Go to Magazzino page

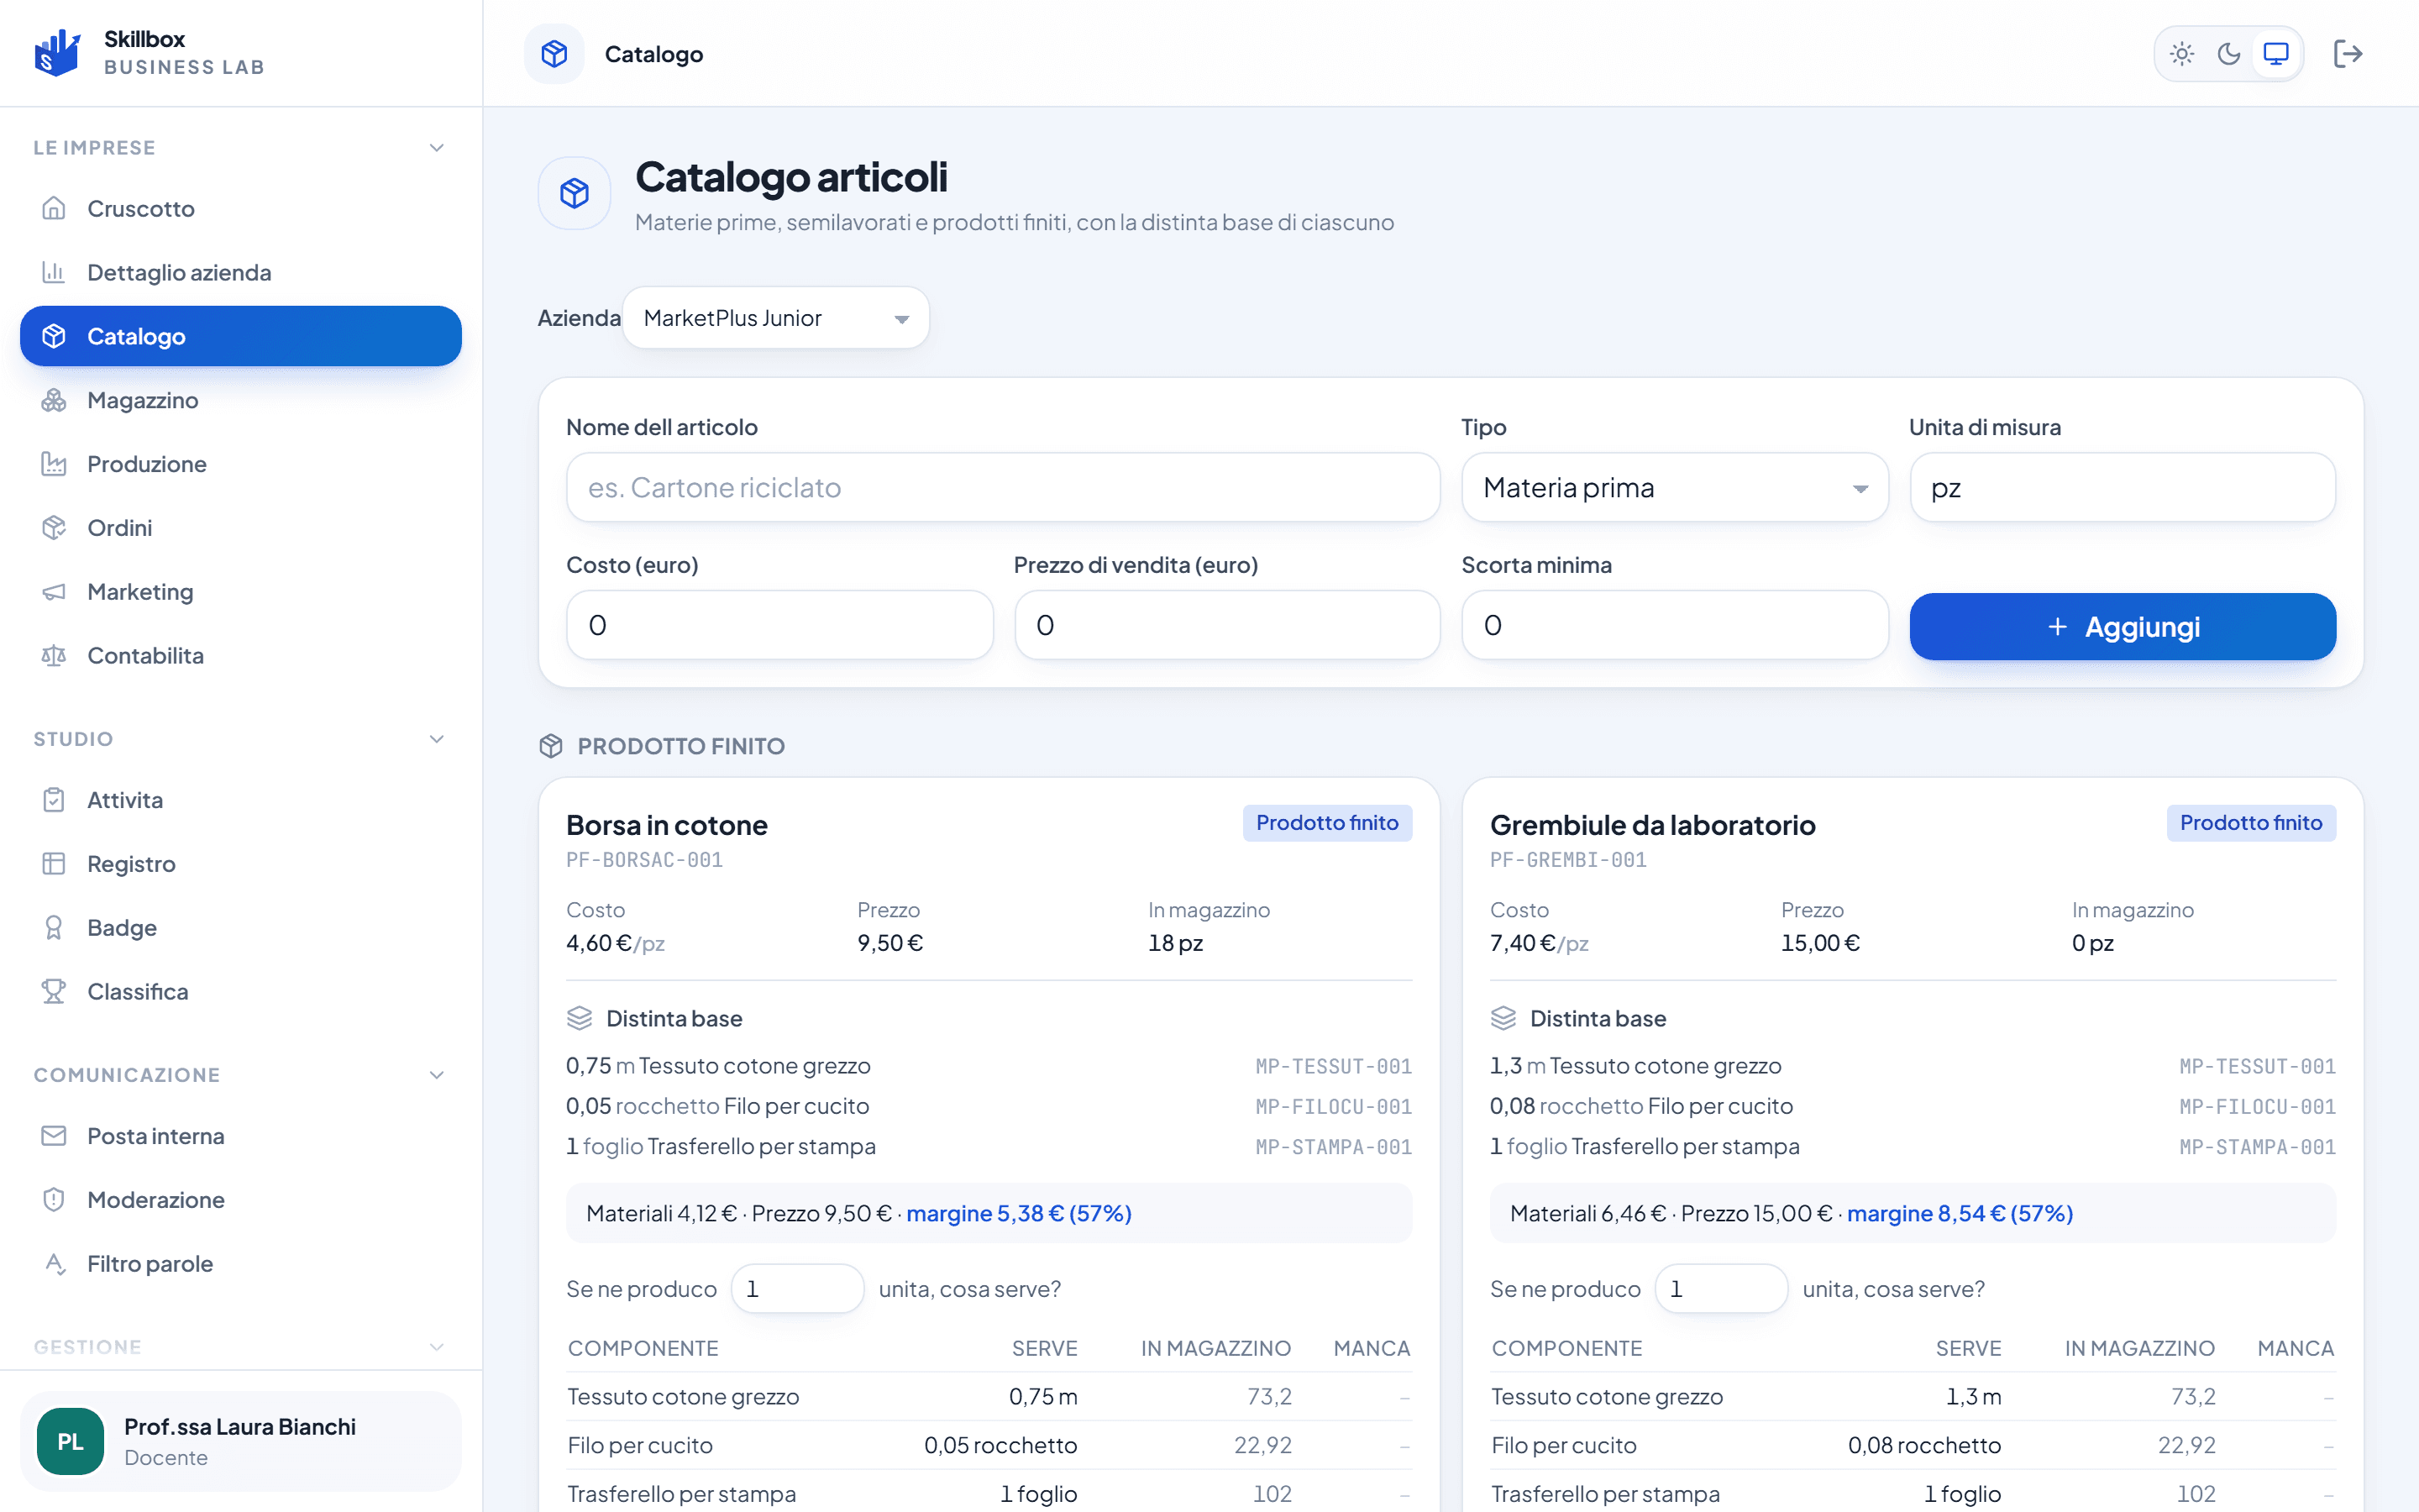[x=241, y=400]
